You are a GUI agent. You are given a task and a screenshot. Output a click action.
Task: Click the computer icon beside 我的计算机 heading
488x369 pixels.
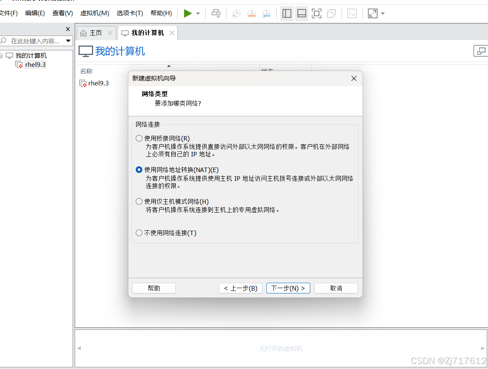(85, 51)
